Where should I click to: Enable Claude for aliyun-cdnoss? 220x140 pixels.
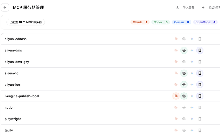click(176, 39)
